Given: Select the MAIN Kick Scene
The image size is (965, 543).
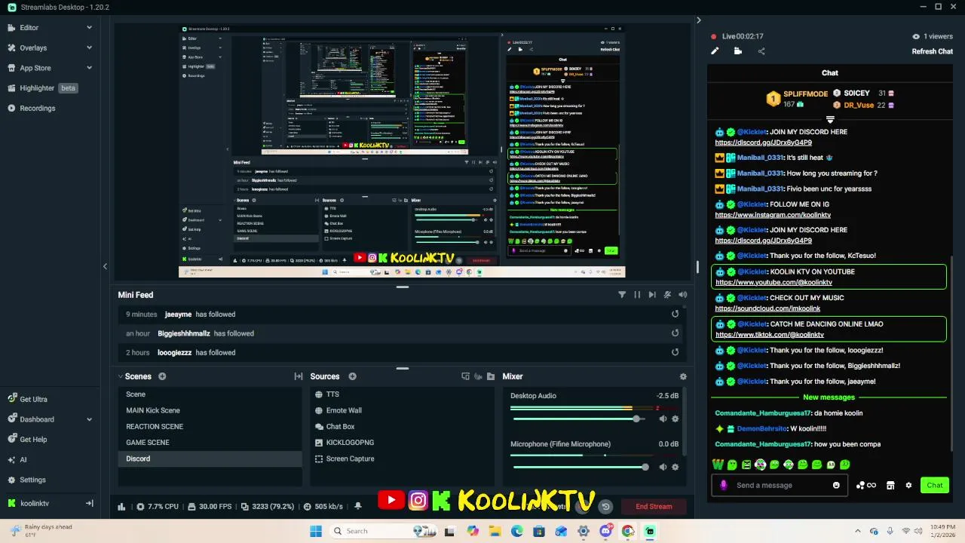Looking at the screenshot, I should tap(210, 410).
